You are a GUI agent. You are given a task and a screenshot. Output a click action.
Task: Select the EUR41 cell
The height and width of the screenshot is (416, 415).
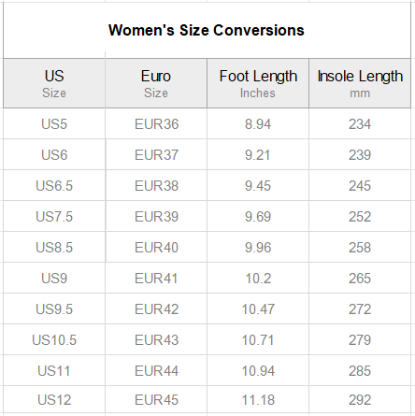click(x=156, y=279)
